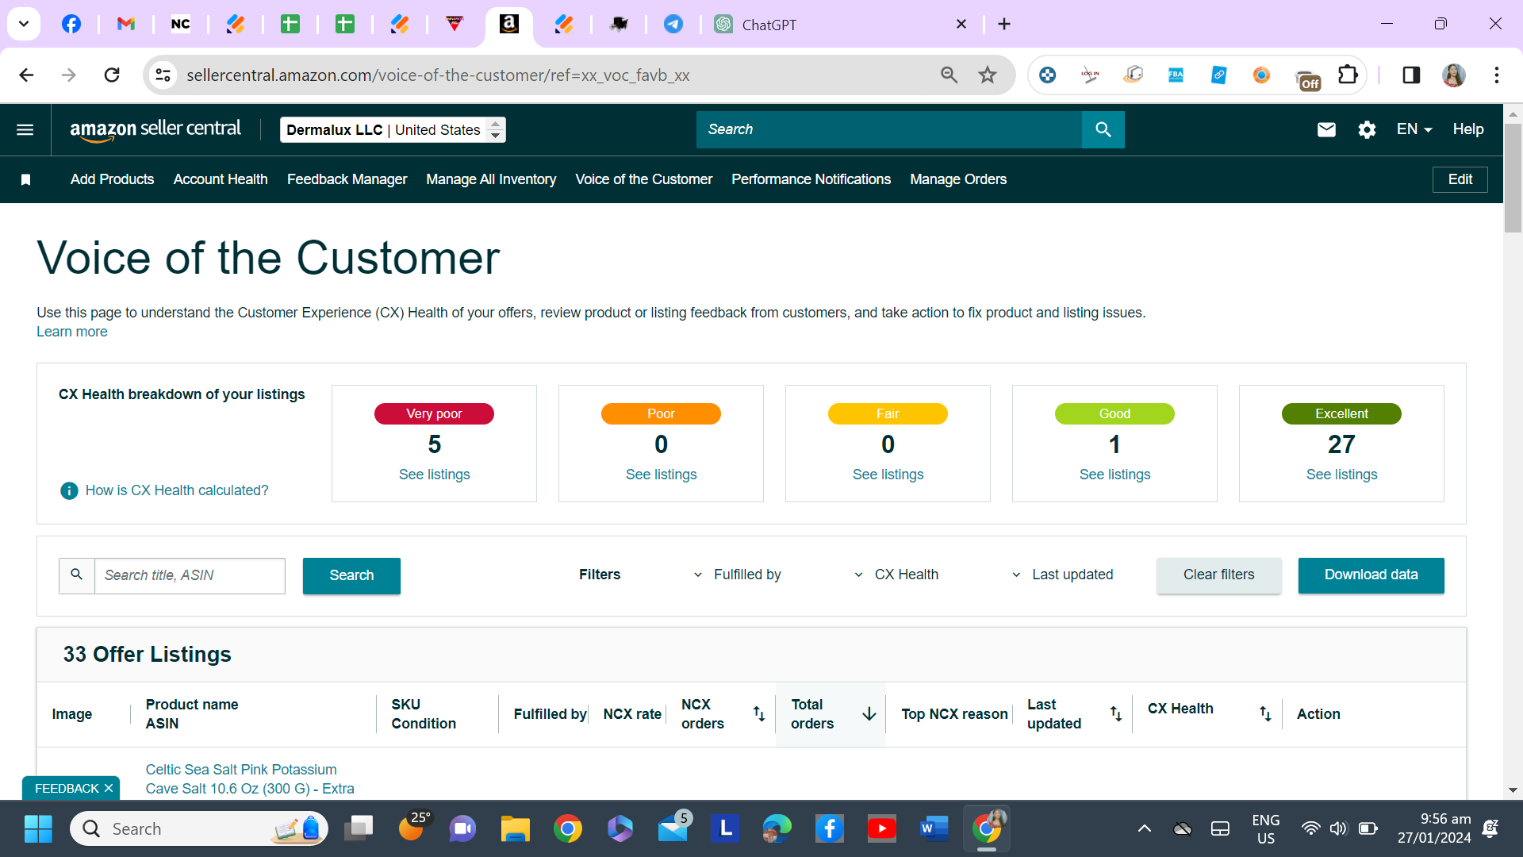See listings under Very poor

click(x=434, y=475)
